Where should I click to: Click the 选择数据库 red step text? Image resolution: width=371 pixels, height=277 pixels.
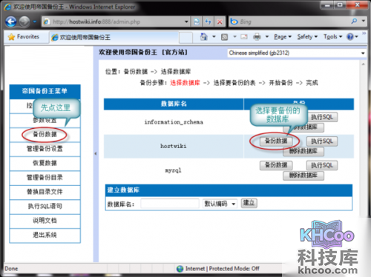(185, 83)
